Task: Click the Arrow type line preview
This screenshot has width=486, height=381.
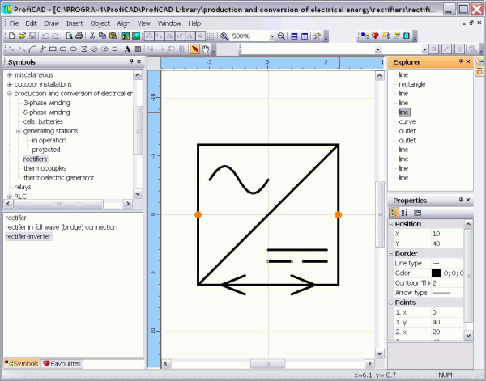Action: [x=441, y=293]
